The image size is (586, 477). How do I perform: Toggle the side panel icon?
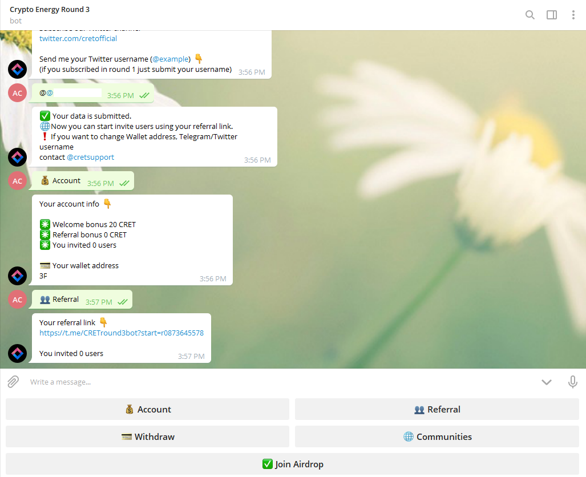(x=552, y=15)
